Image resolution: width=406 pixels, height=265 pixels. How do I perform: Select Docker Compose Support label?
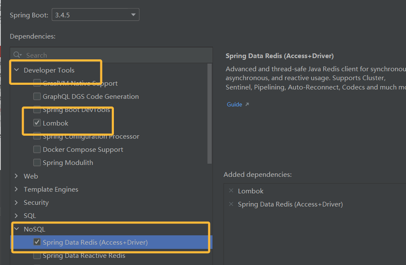(83, 150)
